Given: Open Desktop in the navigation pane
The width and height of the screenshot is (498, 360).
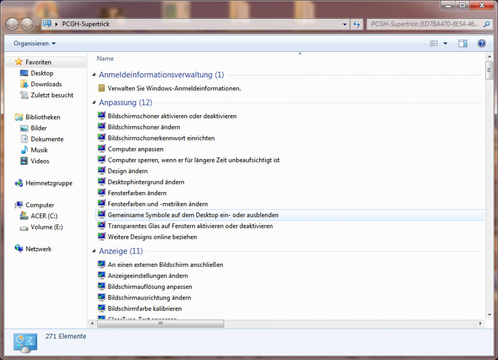Looking at the screenshot, I should click(x=42, y=73).
